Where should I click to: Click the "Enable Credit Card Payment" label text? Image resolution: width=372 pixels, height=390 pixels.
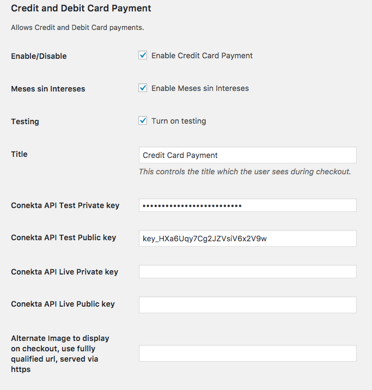pos(202,56)
